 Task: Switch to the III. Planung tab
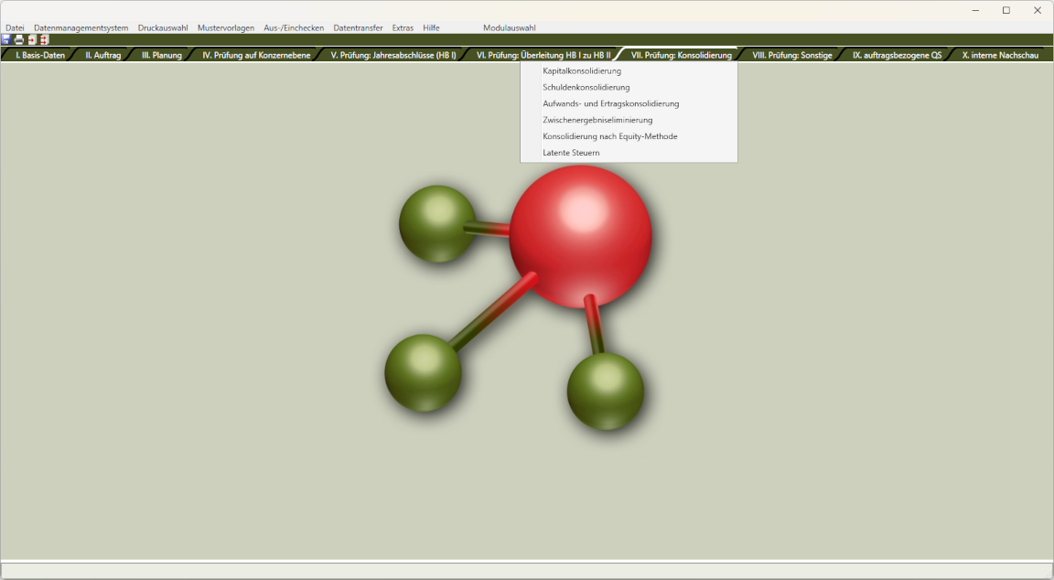click(x=161, y=55)
